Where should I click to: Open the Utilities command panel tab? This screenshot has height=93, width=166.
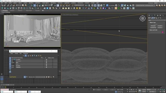point(163,16)
